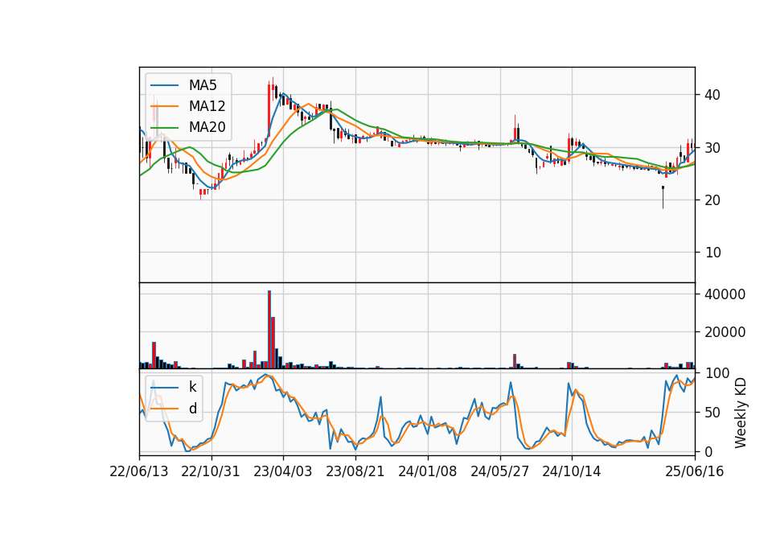The image size is (772, 555).
Task: Click the tallest volume bar near 23/04/03
Action: pos(269,330)
